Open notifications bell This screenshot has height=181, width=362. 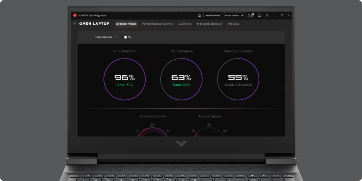click(x=259, y=16)
